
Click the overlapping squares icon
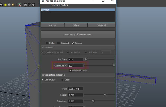pos(29,5)
